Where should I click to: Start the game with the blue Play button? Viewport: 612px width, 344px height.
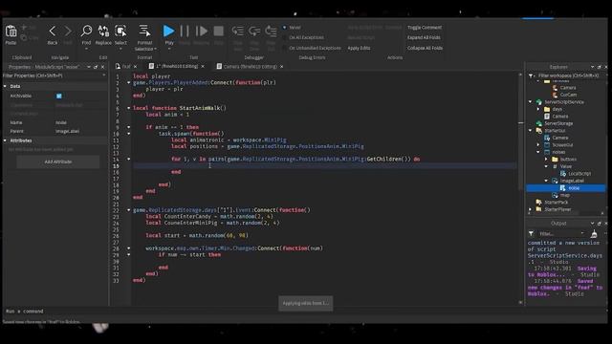[168, 31]
